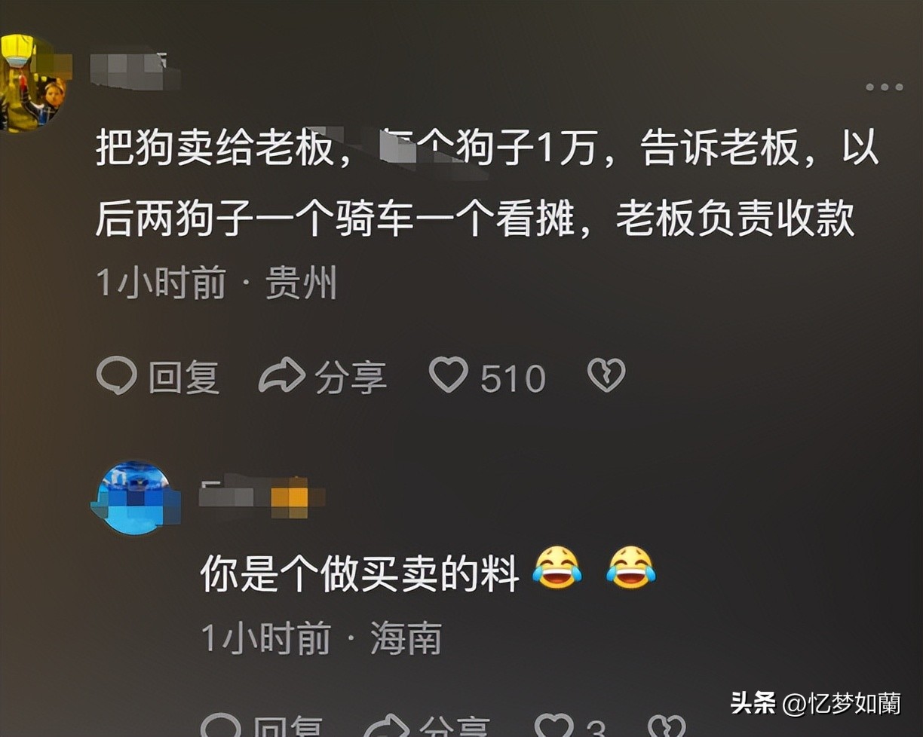
Task: Click the 头条 @忆梦如蘭 watermark
Action: 814,703
